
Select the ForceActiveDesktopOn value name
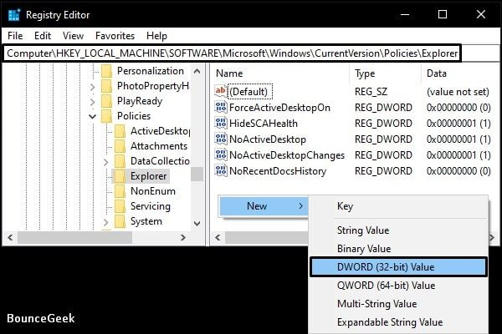point(279,108)
